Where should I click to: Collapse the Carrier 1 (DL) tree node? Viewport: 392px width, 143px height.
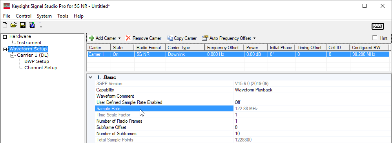tap(13, 55)
